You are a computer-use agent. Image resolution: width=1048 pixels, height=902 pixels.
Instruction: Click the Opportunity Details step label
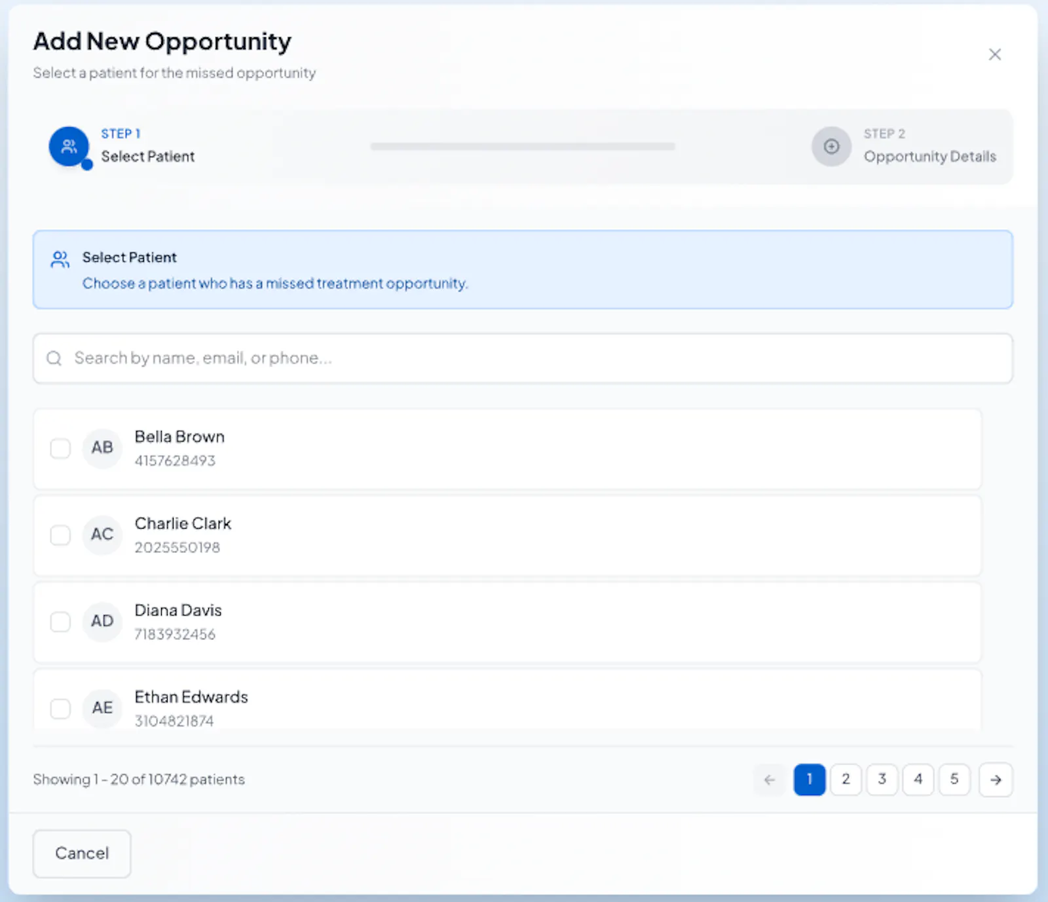point(929,157)
